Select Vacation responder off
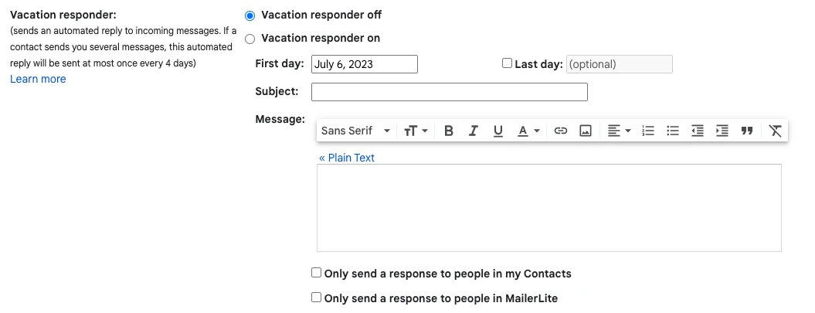 point(250,15)
